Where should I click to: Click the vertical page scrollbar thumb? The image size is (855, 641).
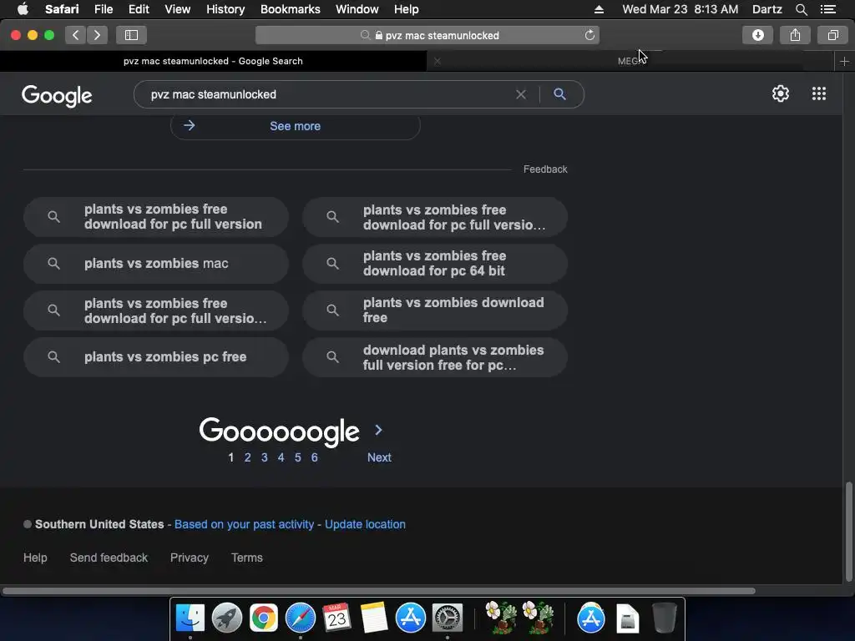click(x=848, y=532)
